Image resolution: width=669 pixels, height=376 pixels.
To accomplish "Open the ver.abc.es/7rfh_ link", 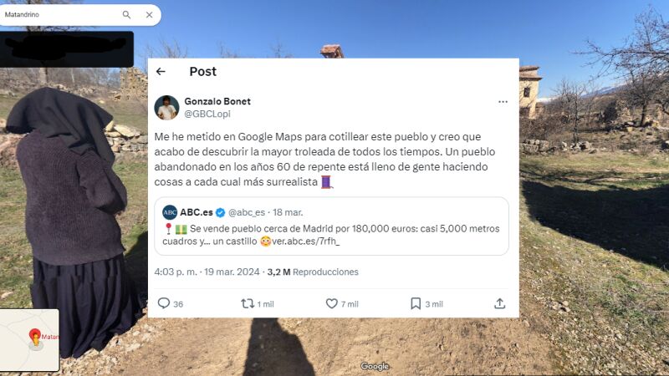I will 305,241.
